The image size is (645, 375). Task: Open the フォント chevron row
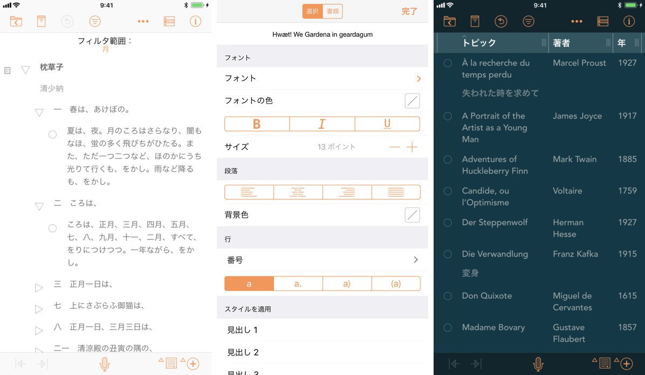click(x=322, y=78)
